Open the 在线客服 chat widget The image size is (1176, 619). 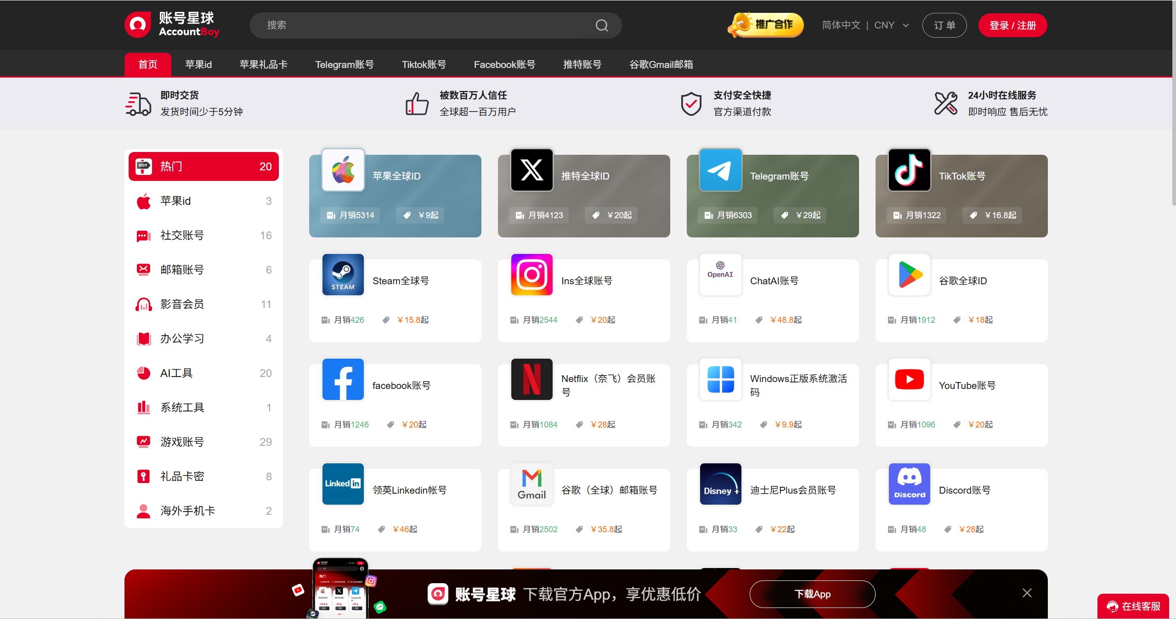1133,606
